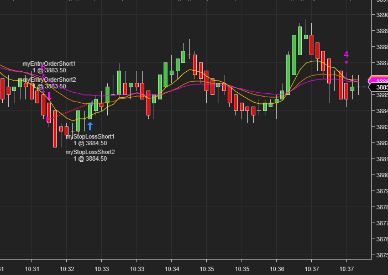
Task: Click the magenta short-entry down arrow marker
Action: (x=50, y=96)
